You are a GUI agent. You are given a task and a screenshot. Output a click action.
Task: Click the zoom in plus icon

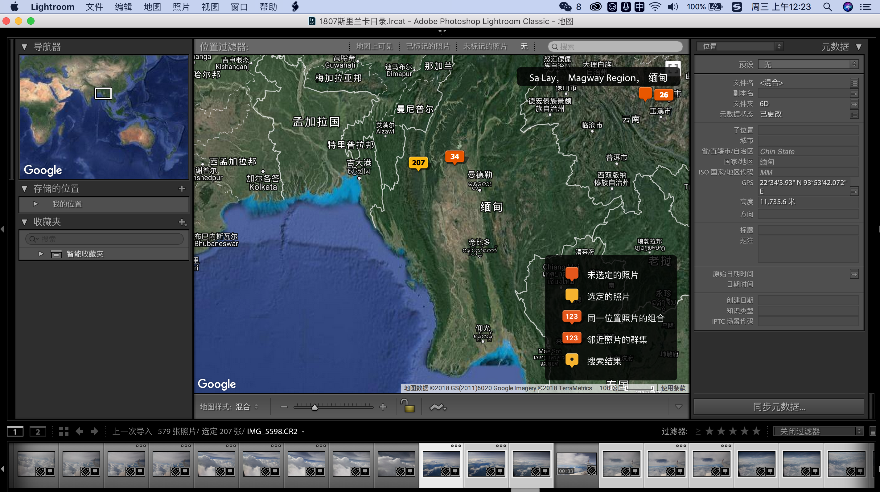click(x=383, y=407)
